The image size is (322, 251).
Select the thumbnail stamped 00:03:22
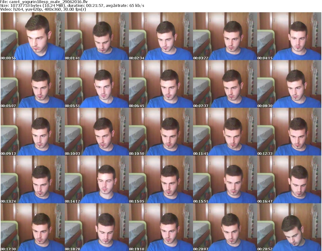[x=225, y=36]
